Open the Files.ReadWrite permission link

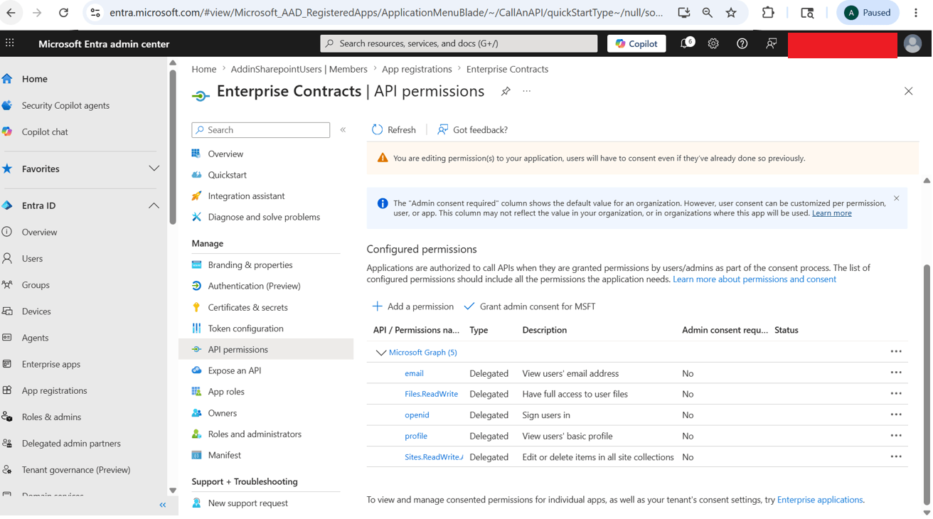[x=431, y=394]
